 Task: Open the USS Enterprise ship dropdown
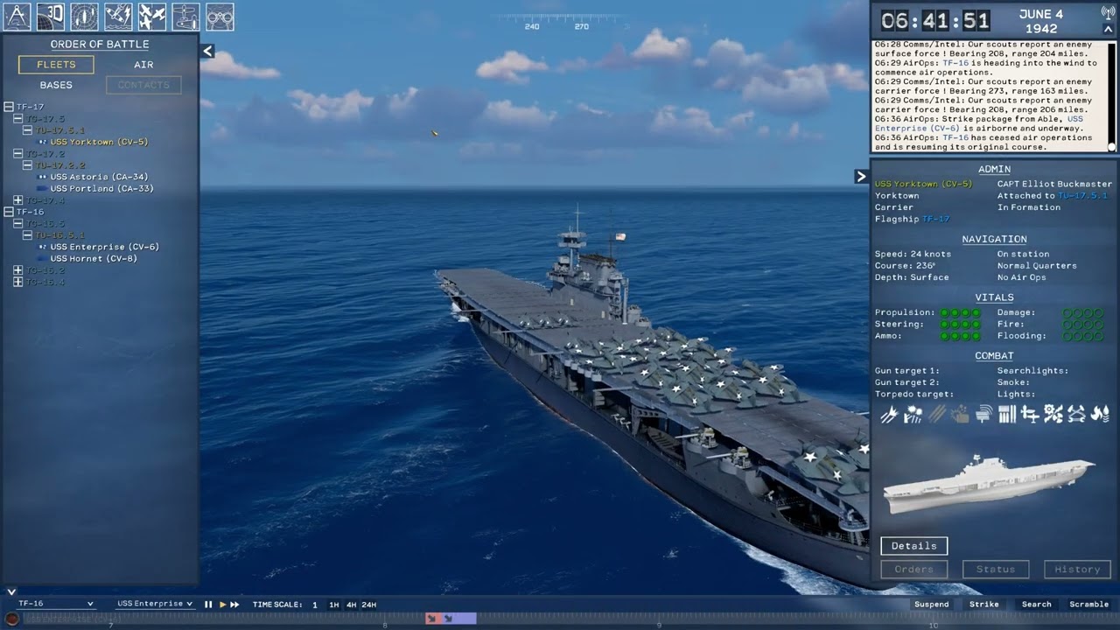[x=155, y=604]
